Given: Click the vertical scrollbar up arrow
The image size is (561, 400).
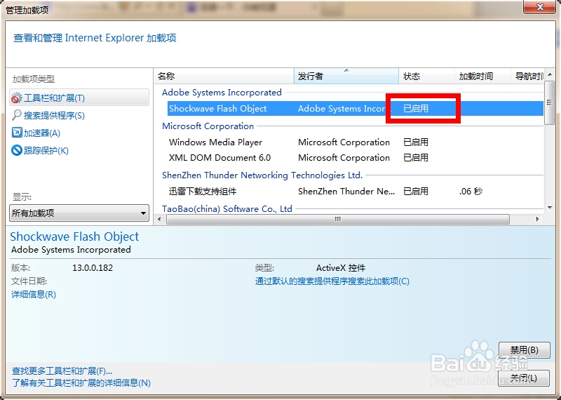Looking at the screenshot, I should click(550, 74).
